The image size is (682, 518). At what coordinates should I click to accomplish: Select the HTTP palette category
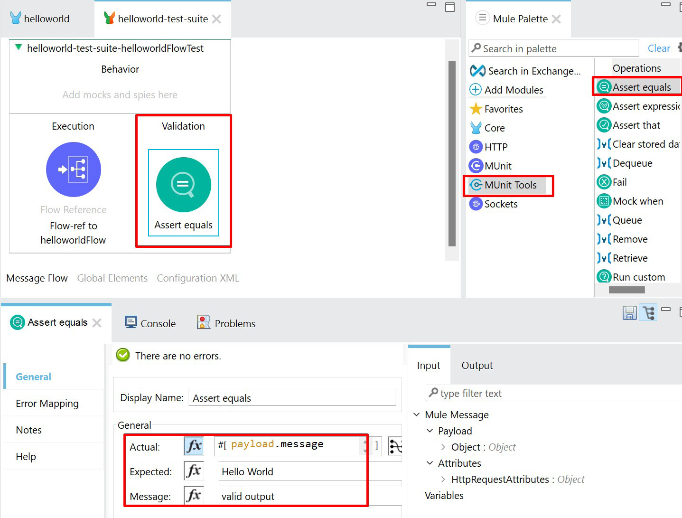point(488,147)
